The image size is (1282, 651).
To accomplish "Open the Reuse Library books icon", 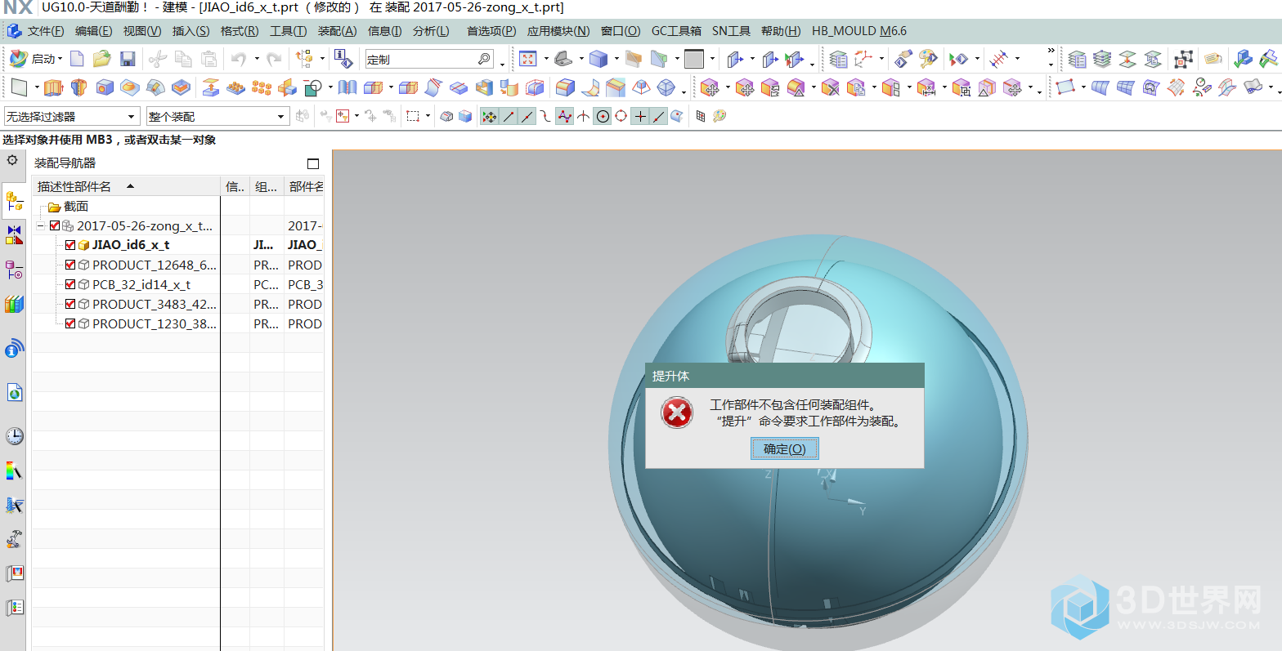I will click(x=14, y=305).
